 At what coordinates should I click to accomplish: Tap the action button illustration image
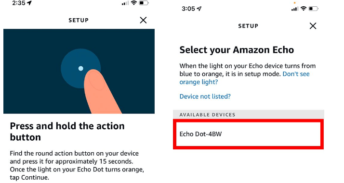pyautogui.click(x=79, y=71)
